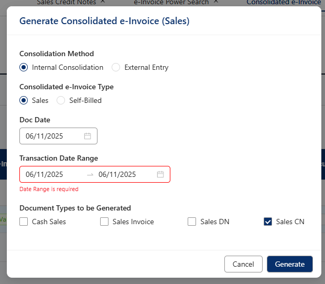This screenshot has width=325, height=284.
Task: Select the Sales e-Invoice type radio
Action: coord(24,100)
